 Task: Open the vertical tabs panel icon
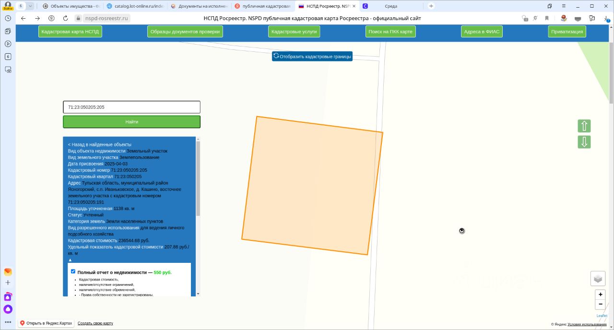pyautogui.click(x=550, y=6)
